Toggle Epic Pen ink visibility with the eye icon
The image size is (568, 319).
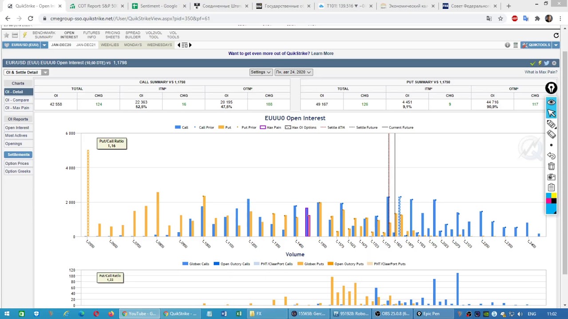coord(551,102)
